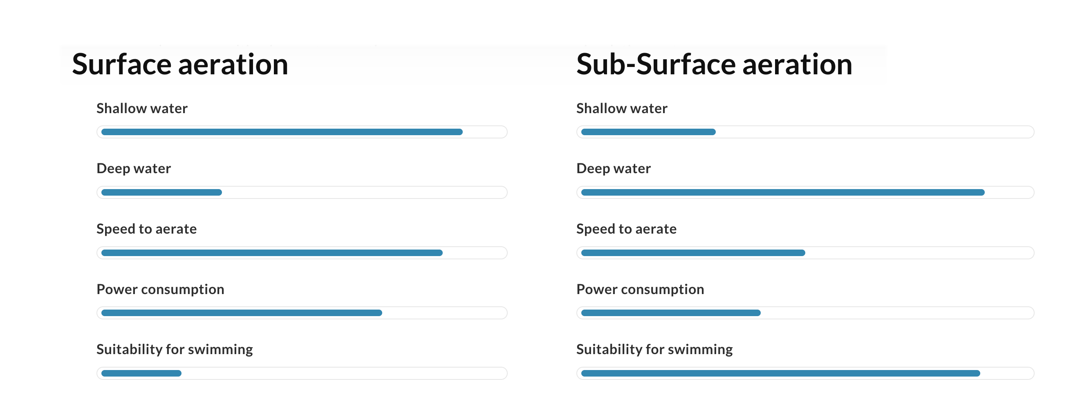This screenshot has width=1071, height=417.
Task: Select Shallow water label under Surface aeration
Action: point(142,108)
